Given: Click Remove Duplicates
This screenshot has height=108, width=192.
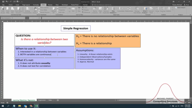Looking at the screenshot, I should tap(106, 10).
